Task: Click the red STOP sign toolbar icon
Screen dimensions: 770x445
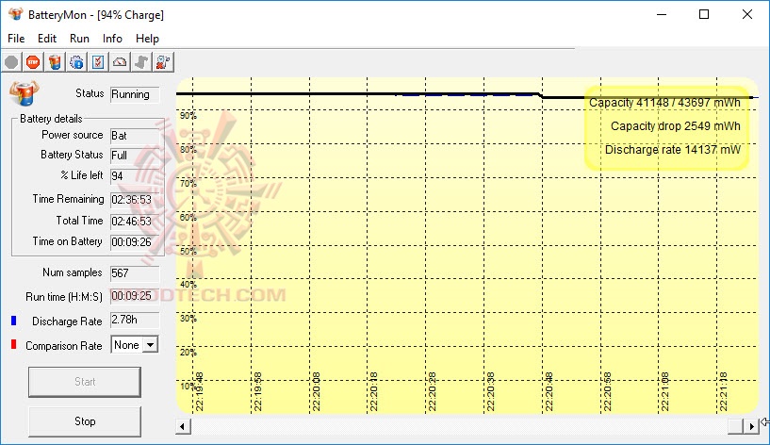Action: pyautogui.click(x=33, y=62)
